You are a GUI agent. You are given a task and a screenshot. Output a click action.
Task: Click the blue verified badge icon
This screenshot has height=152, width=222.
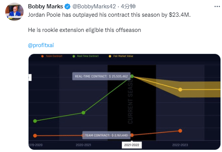[x=67, y=6]
